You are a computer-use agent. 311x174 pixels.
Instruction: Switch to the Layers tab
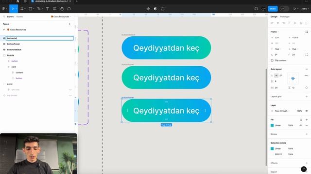tap(10, 17)
